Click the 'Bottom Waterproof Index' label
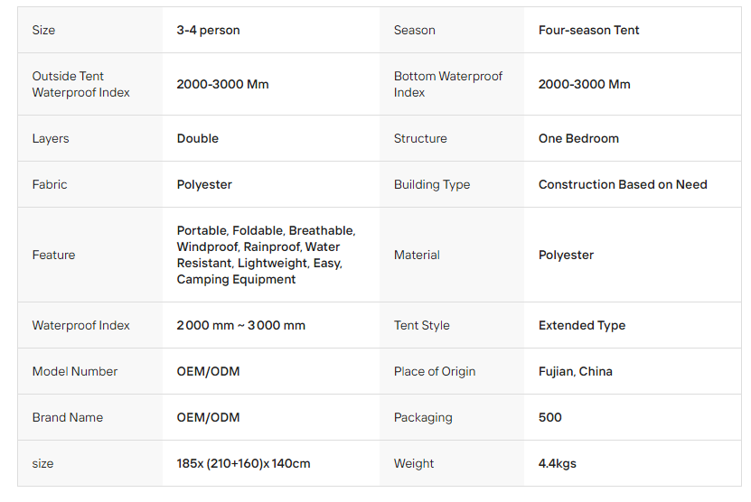The height and width of the screenshot is (502, 751). coord(447,84)
